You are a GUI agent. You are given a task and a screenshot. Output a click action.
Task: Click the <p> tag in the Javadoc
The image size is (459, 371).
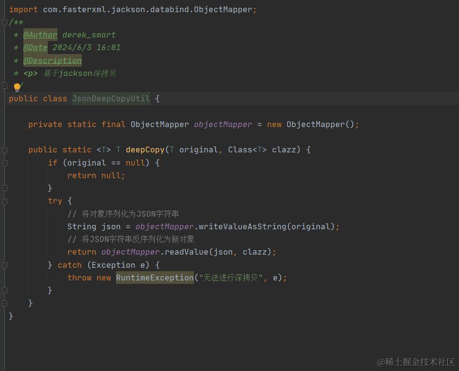click(x=30, y=73)
